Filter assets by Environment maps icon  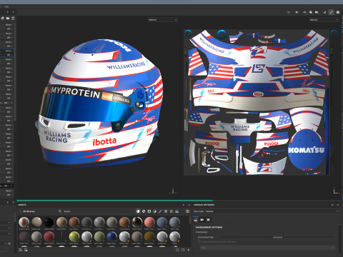click(x=177, y=211)
